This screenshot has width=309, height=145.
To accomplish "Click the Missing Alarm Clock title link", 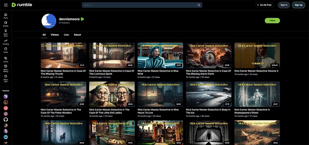I will coord(209,72).
